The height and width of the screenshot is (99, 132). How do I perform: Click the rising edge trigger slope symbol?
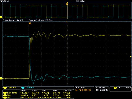[119, 88]
